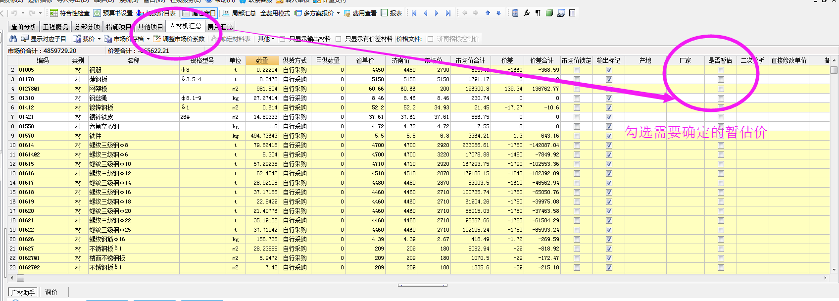Select row 01627 不锈钢板δ1 name cell
The image size is (839, 301).
pyautogui.click(x=134, y=249)
